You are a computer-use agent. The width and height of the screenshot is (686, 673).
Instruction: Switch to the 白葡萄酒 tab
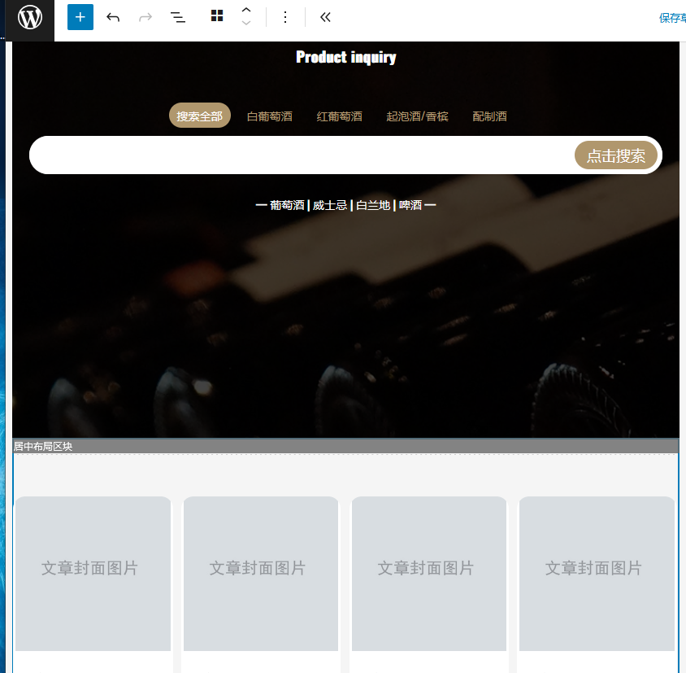270,116
